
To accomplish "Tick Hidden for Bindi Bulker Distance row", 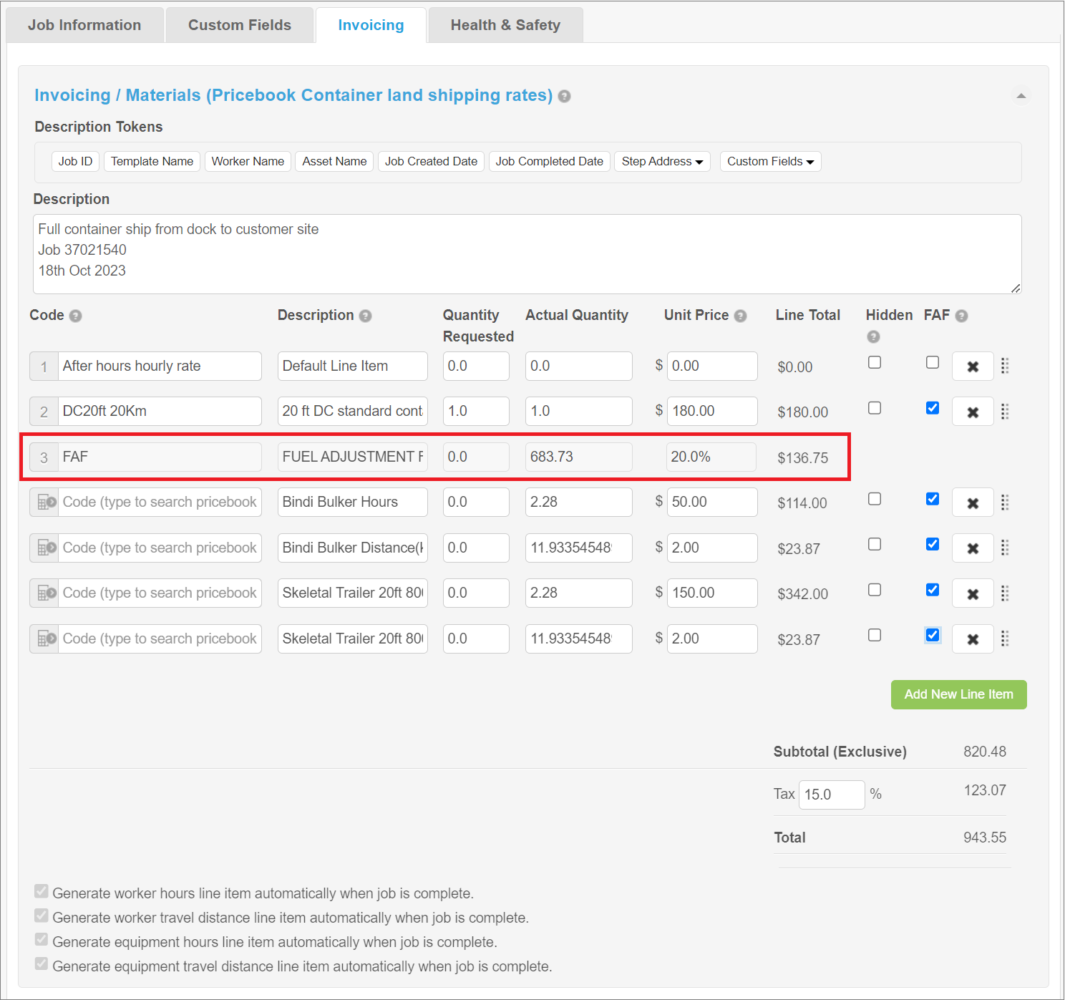I will point(875,544).
